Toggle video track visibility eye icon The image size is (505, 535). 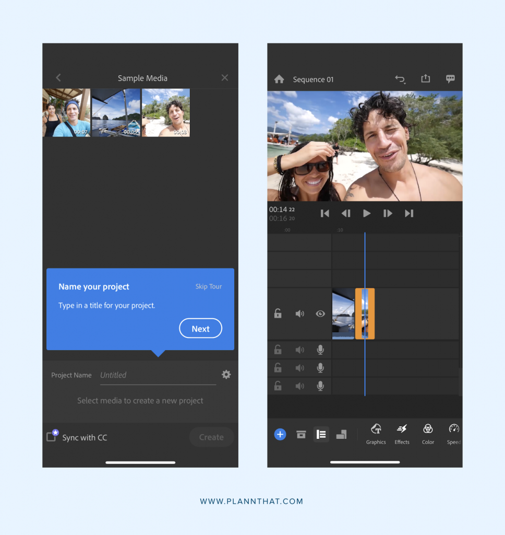coord(320,313)
